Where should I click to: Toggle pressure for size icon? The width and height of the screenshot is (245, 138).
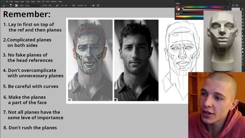[98, 5]
